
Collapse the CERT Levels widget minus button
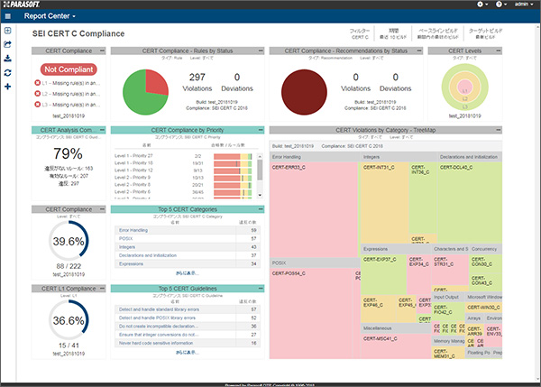(x=499, y=51)
